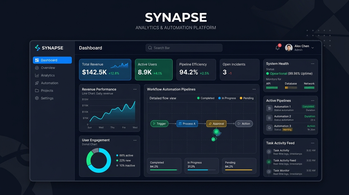Open Revenue Performance more options menu

point(135,89)
